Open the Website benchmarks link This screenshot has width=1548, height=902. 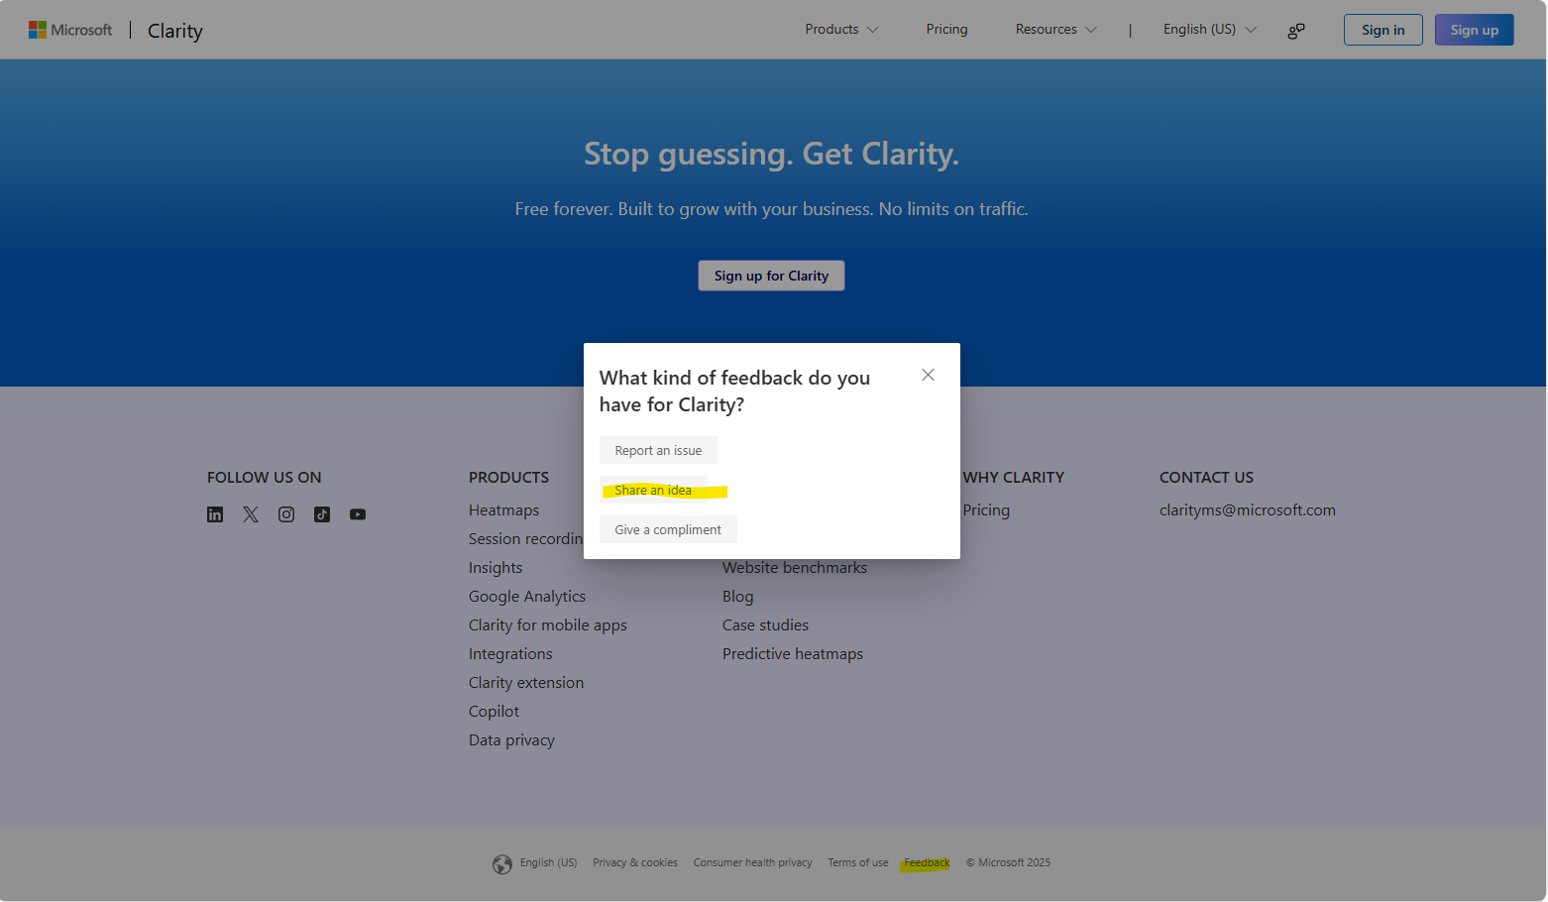pyautogui.click(x=795, y=568)
